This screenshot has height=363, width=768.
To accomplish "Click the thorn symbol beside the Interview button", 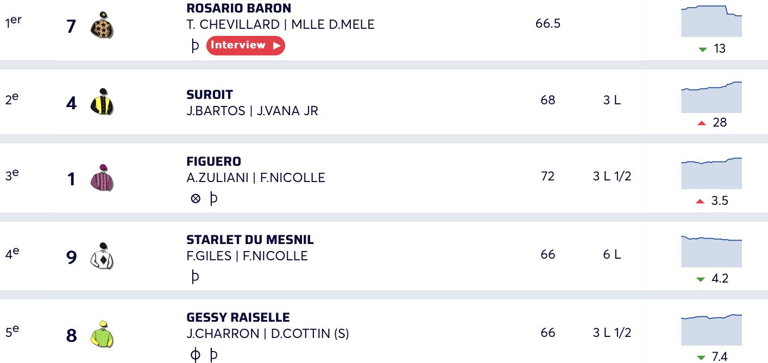I will pos(196,45).
